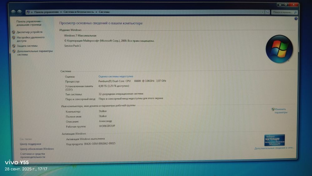Click the genuine Microsoft software badge

click(274, 140)
